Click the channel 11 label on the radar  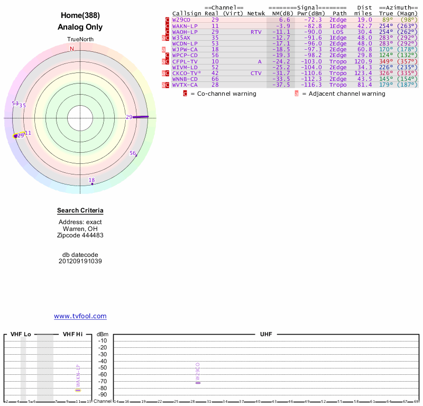coord(28,133)
